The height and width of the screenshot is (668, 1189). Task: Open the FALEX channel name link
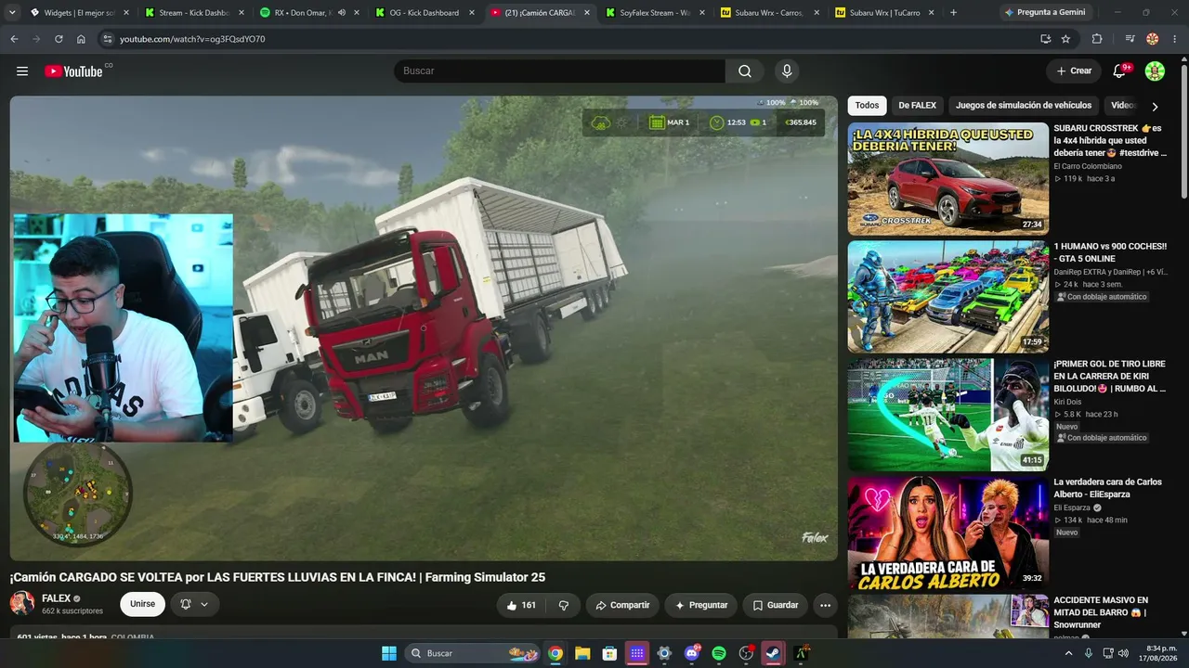coord(57,599)
